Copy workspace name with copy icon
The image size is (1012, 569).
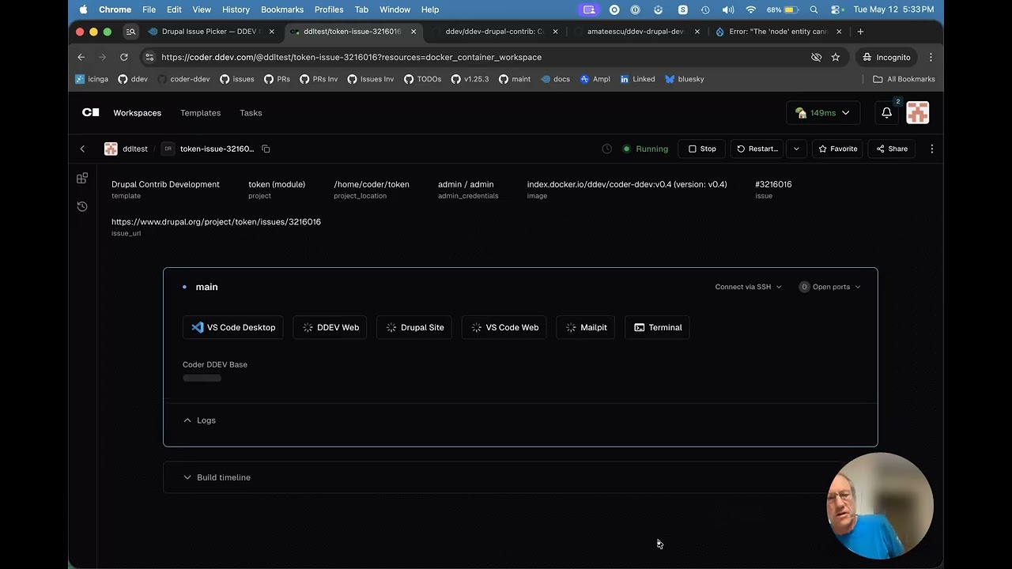[x=266, y=149]
